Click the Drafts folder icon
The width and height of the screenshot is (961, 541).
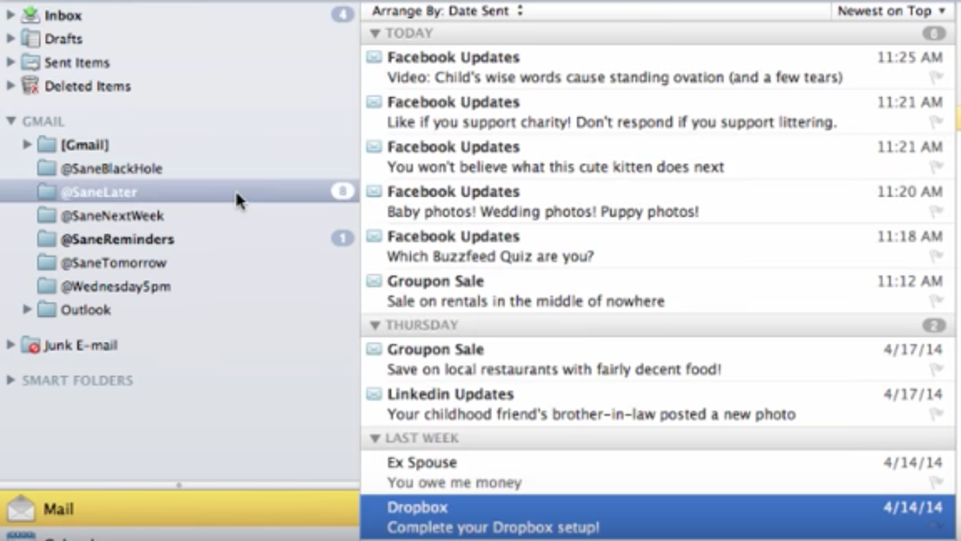30,38
